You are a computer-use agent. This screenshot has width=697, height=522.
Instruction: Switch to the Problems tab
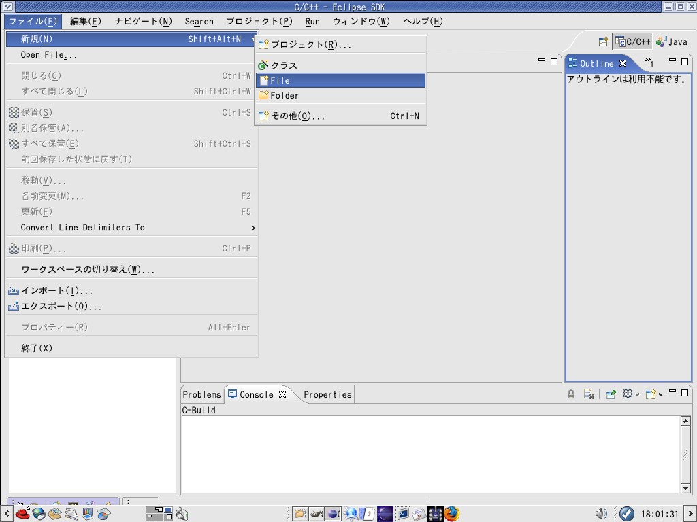click(x=201, y=395)
